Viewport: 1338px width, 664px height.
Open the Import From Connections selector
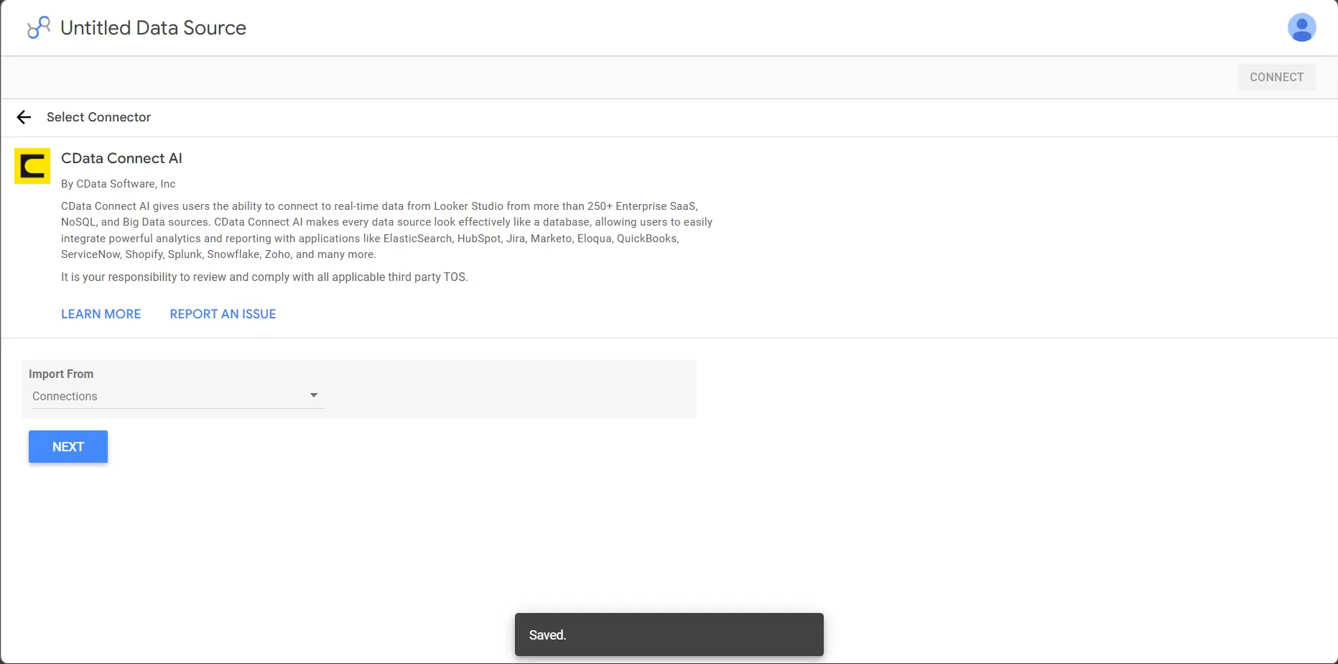(177, 396)
